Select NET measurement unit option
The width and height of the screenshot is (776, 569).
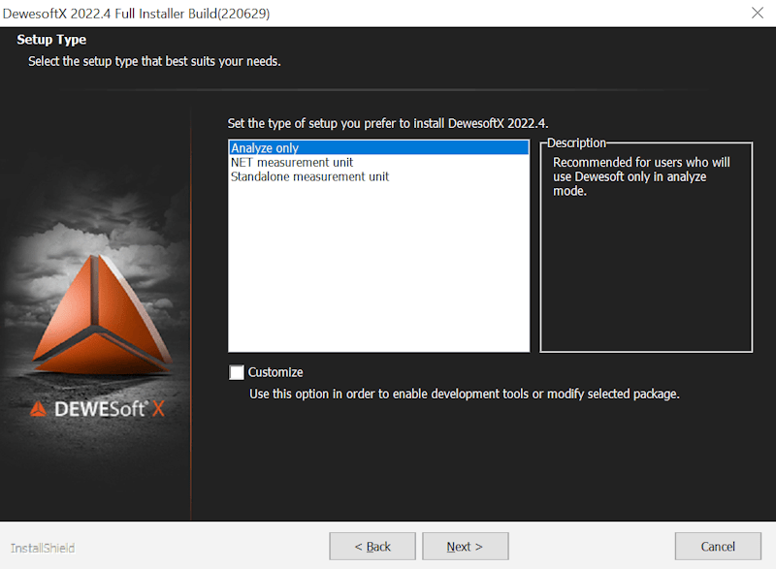(378, 162)
